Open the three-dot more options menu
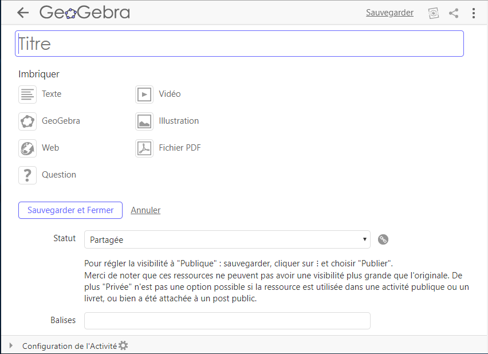This screenshot has height=354, width=488. point(473,13)
